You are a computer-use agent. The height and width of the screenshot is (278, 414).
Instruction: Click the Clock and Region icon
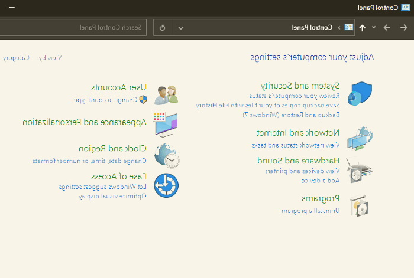pyautogui.click(x=166, y=155)
